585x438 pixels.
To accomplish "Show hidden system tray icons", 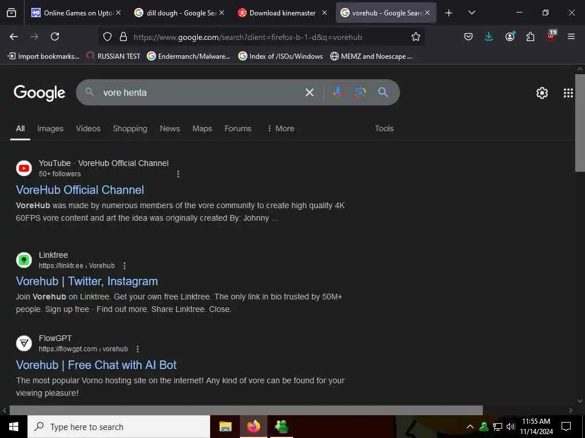I will (x=470, y=427).
